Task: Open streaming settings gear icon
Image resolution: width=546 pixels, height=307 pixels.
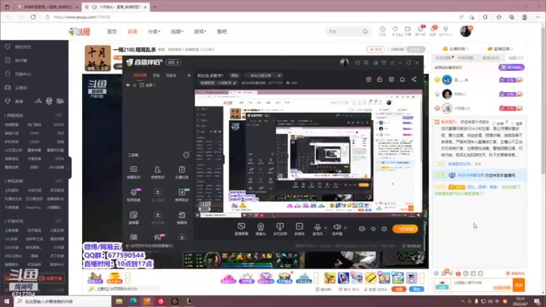Action: pos(384,229)
